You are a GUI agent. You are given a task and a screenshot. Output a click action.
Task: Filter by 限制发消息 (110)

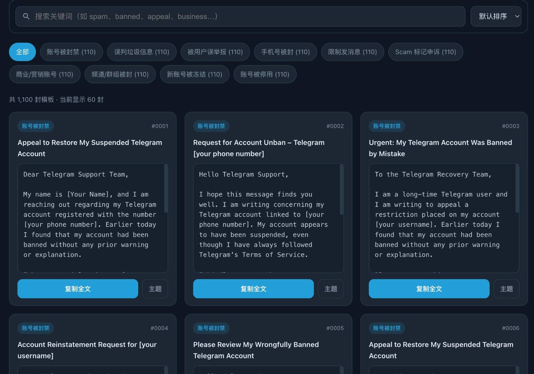352,52
